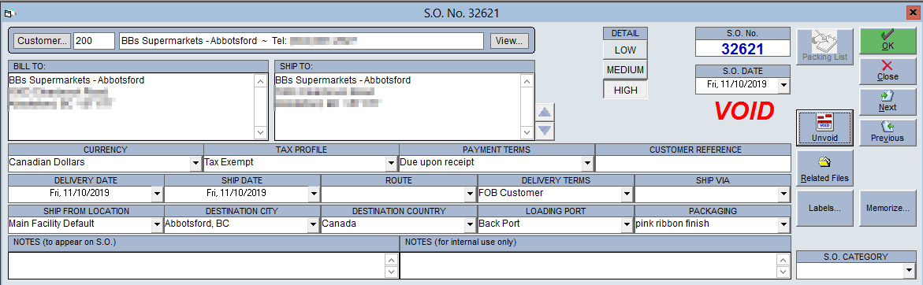The image size is (923, 285).
Task: Set detail level to LOW
Action: pos(625,50)
